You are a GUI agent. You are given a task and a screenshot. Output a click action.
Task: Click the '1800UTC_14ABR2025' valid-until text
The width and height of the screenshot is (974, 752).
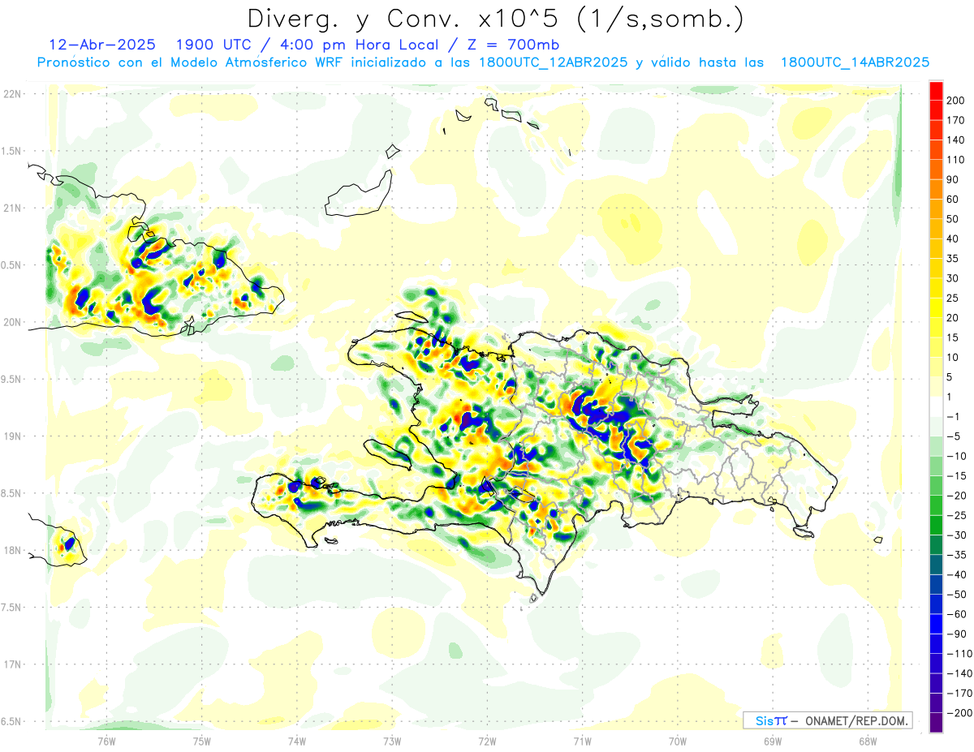click(855, 62)
